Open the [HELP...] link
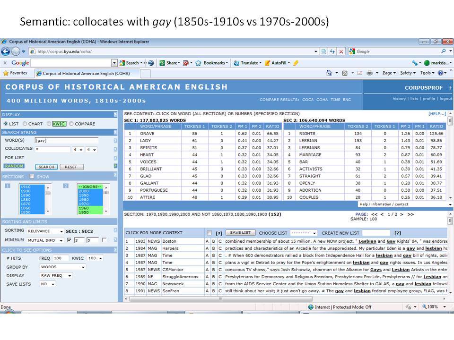Screen dimensions: 454x340 [437, 114]
